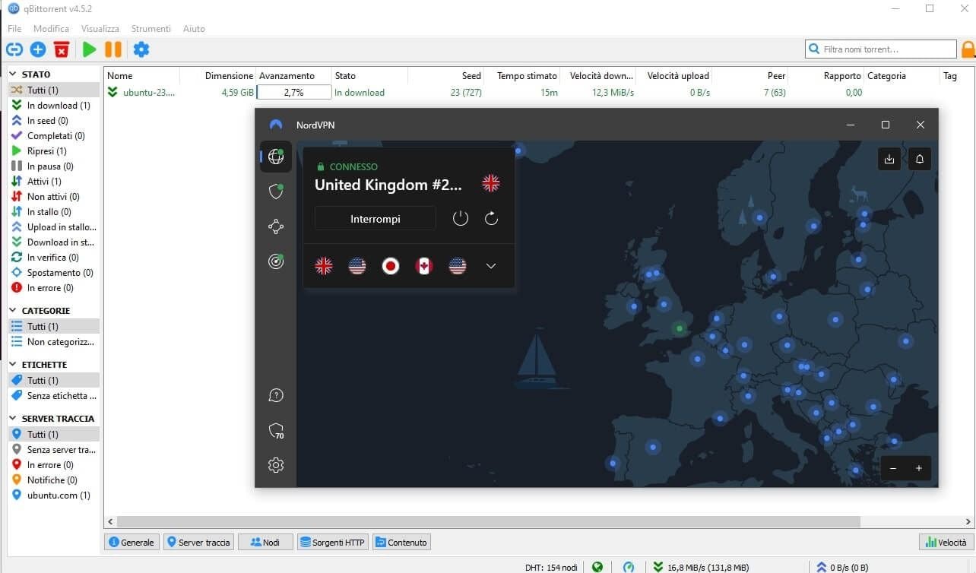
Task: Select the In seed (0) filter
Action: (54, 121)
